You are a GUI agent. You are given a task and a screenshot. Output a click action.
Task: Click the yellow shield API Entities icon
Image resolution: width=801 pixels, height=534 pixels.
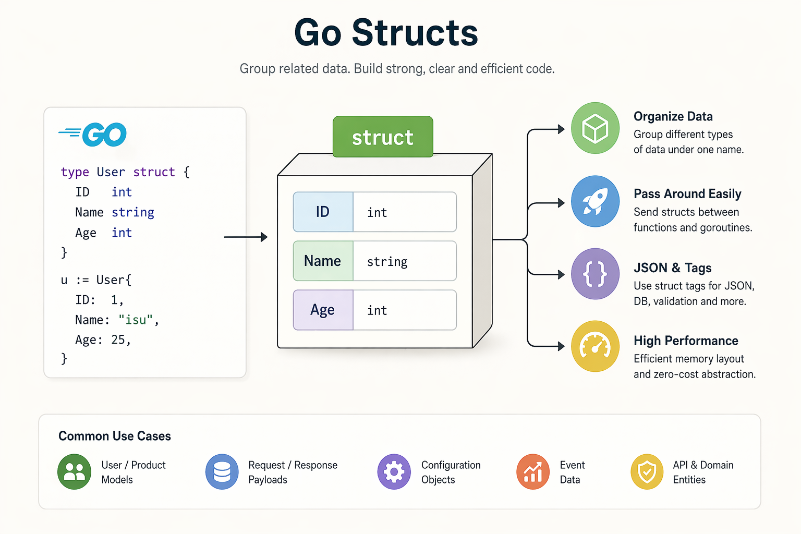click(647, 471)
